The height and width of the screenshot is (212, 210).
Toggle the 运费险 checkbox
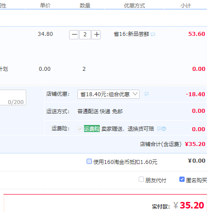[x=80, y=129]
